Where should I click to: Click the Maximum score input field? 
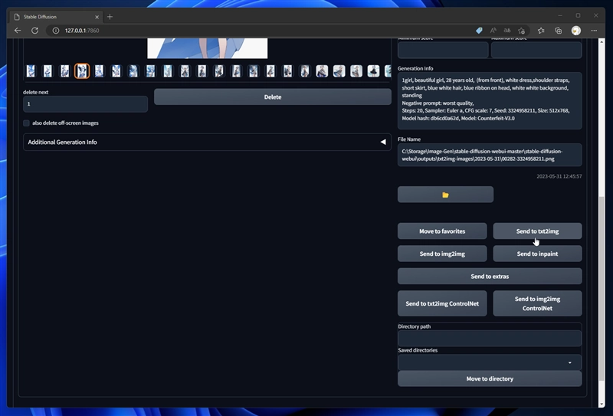(x=536, y=50)
